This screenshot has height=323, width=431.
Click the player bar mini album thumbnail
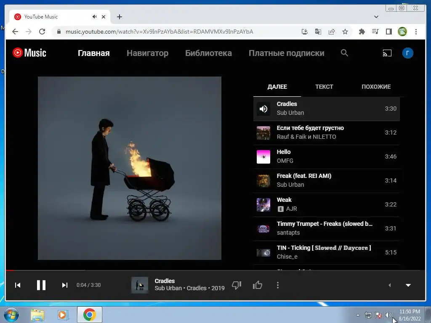140,285
